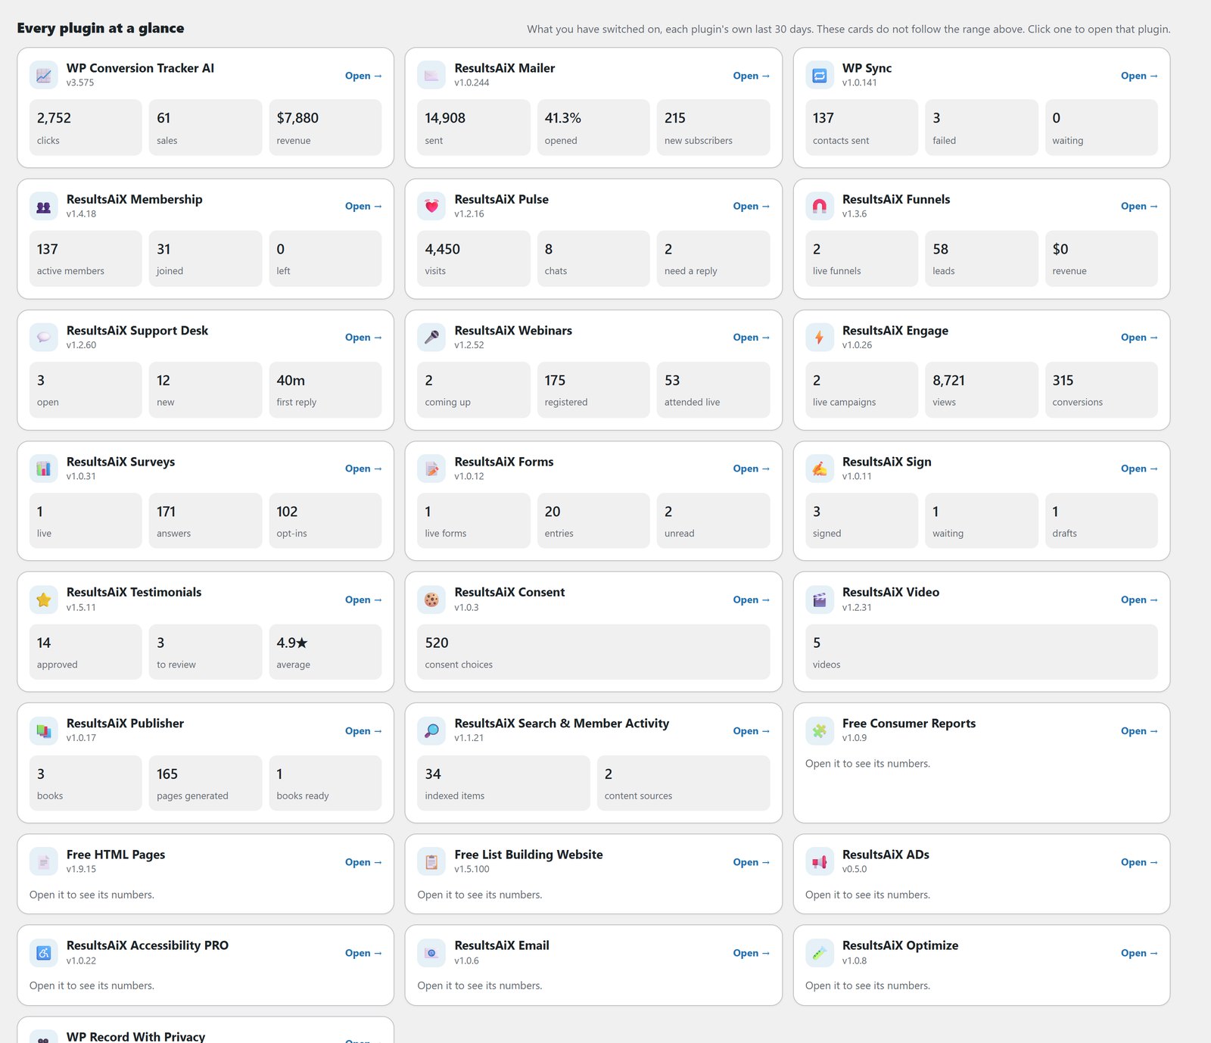Viewport: 1211px width, 1043px height.
Task: Click the ResultsAiX Forms document icon
Action: point(431,469)
